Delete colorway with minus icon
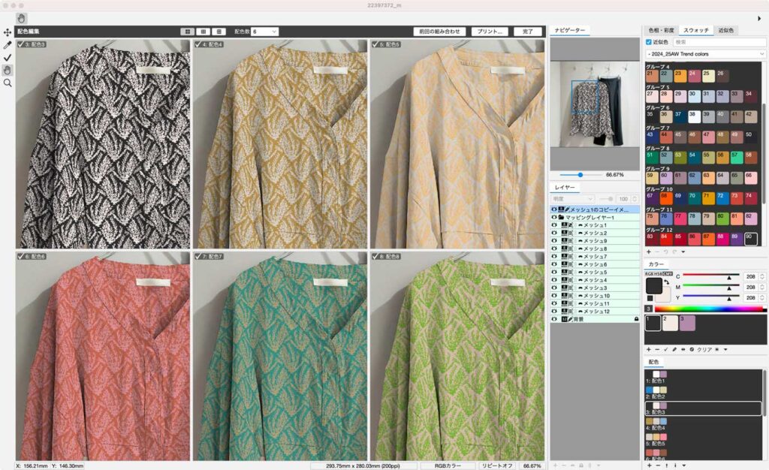Image resolution: width=769 pixels, height=470 pixels. point(658,465)
